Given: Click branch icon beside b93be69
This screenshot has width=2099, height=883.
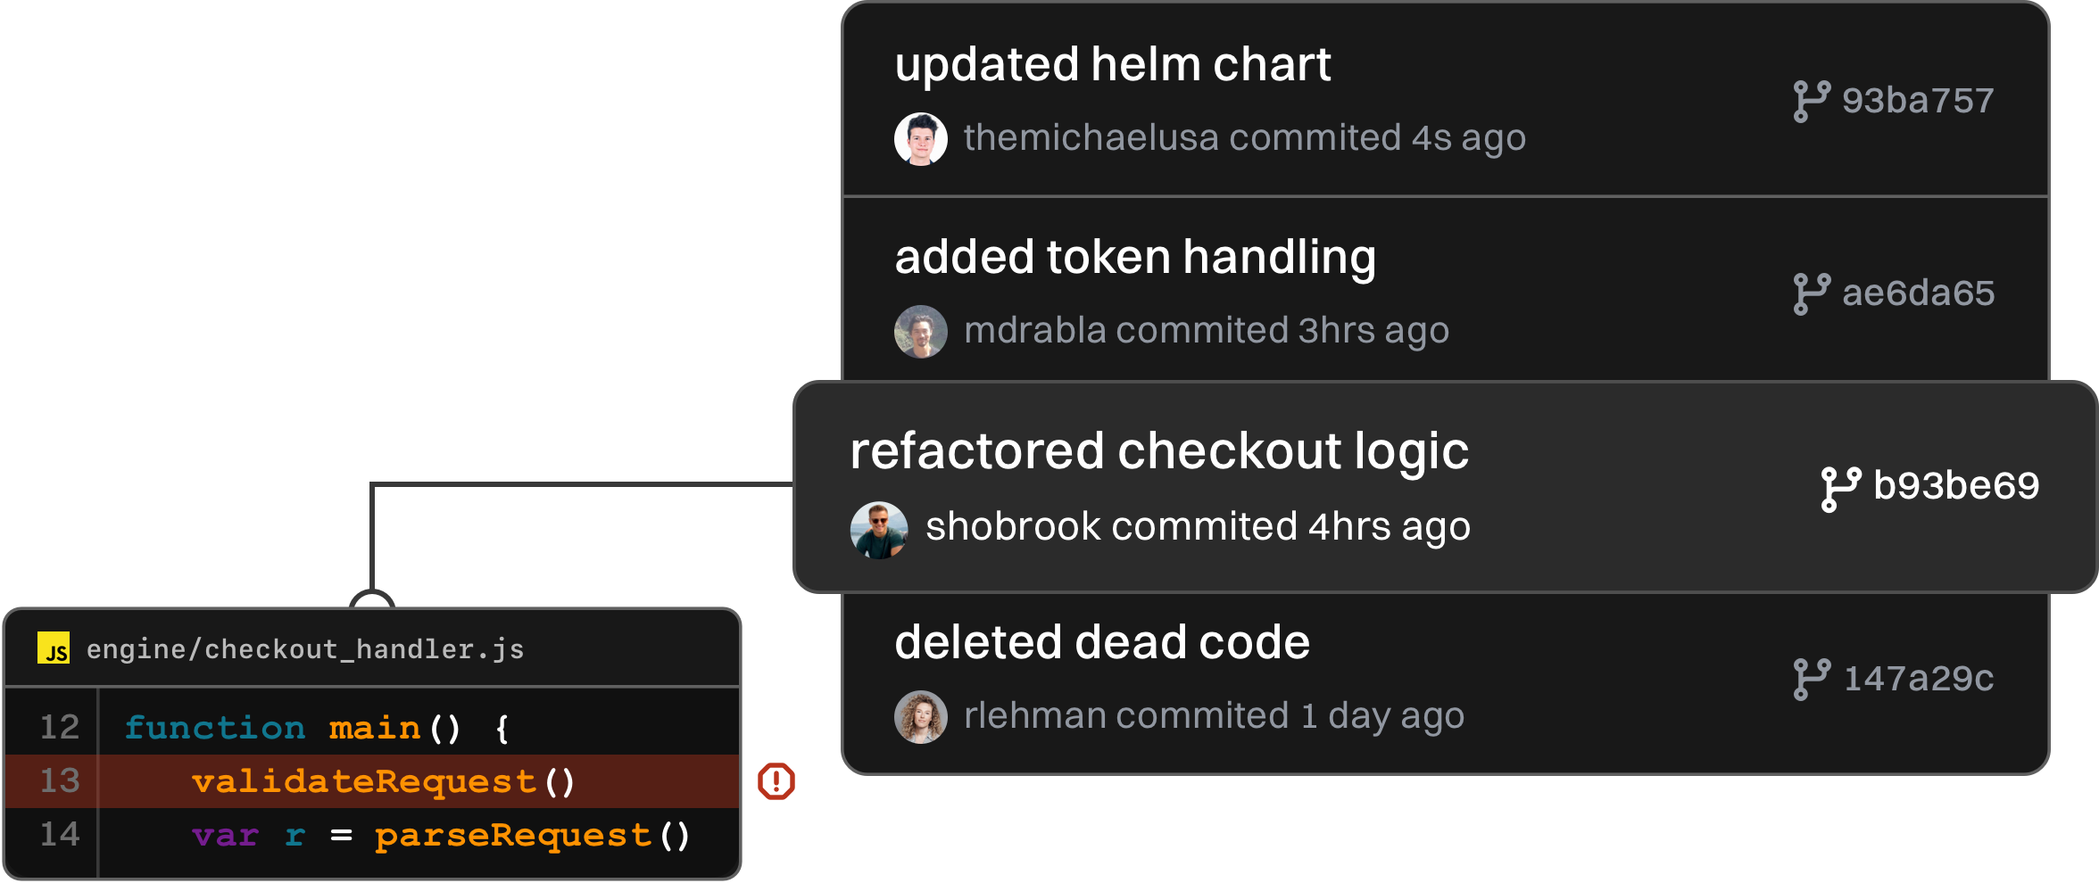Looking at the screenshot, I should (x=1840, y=489).
